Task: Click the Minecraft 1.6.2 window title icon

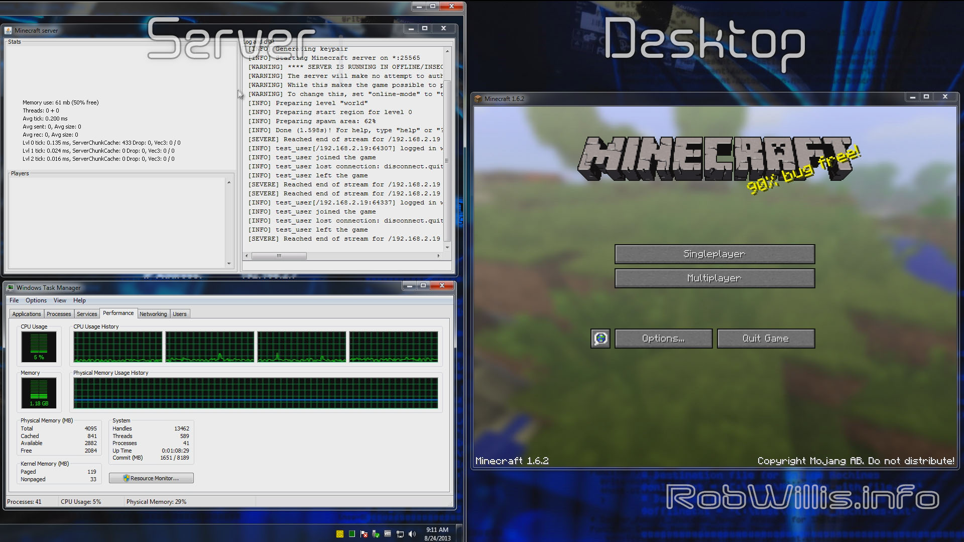Action: (x=478, y=99)
